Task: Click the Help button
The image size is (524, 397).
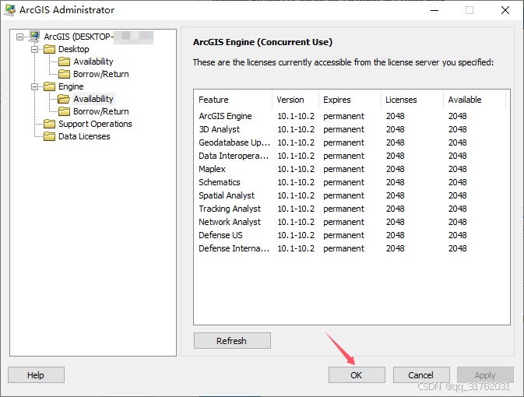Action: pyautogui.click(x=36, y=375)
